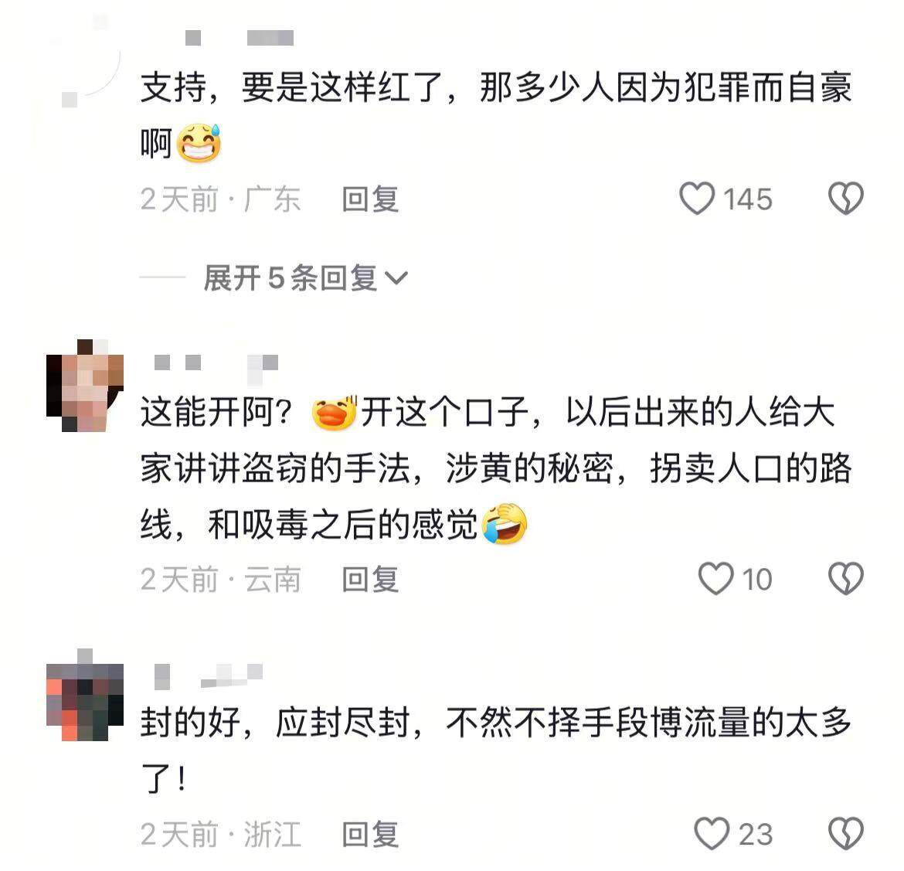Open the second commenter's pixelated avatar
The height and width of the screenshot is (871, 904).
click(85, 386)
